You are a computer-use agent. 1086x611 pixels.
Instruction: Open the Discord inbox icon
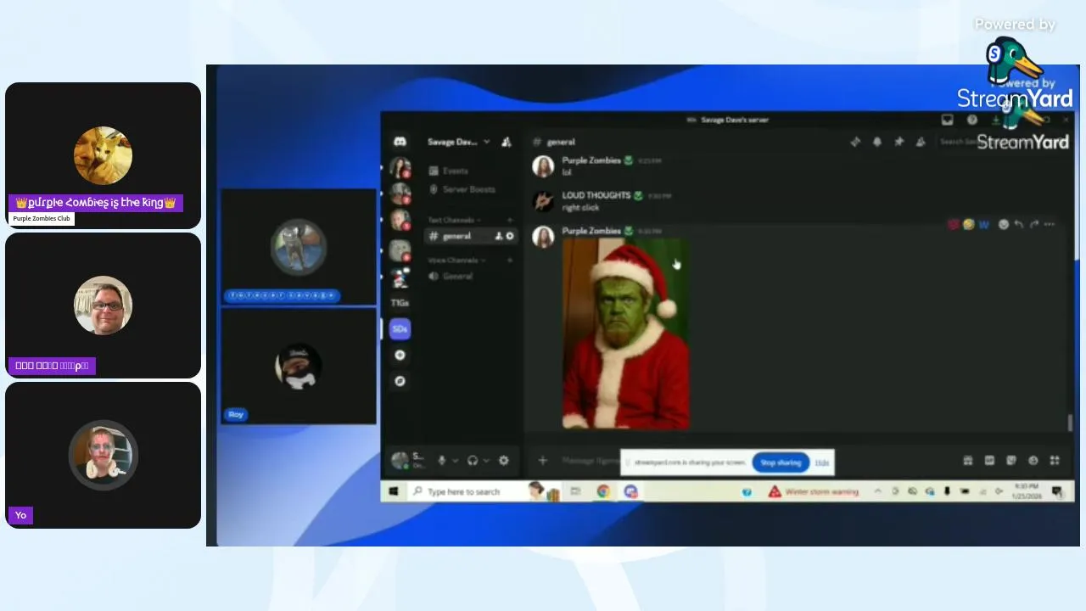pyautogui.click(x=948, y=120)
